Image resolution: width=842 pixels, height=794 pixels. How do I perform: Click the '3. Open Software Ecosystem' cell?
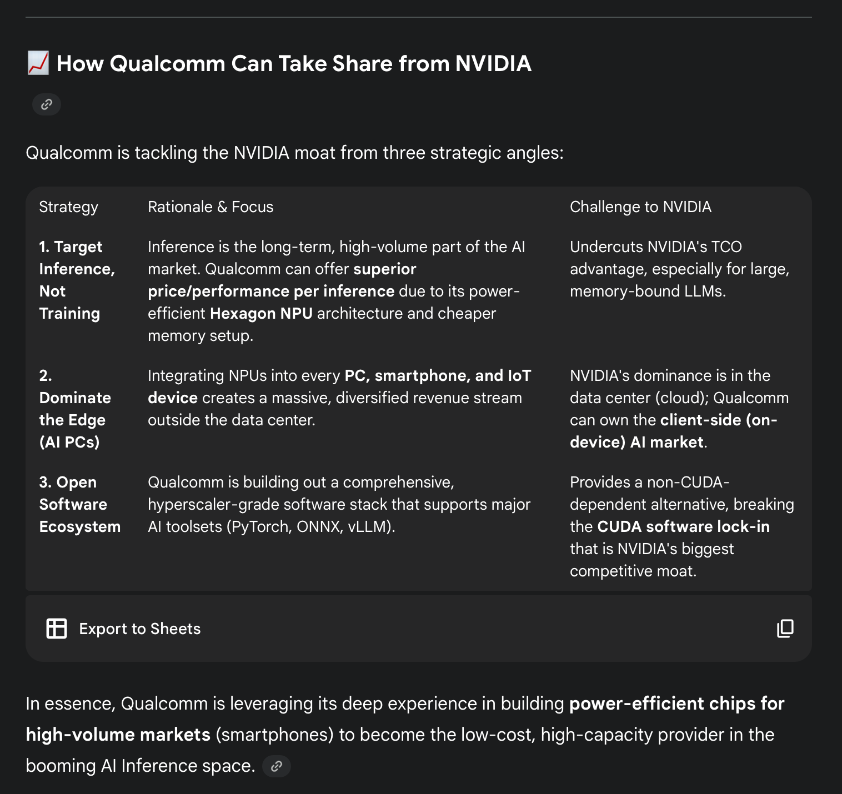coord(79,504)
